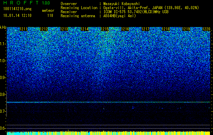Click the 1219 time marker
213x135 pixels.
tap(186, 29)
